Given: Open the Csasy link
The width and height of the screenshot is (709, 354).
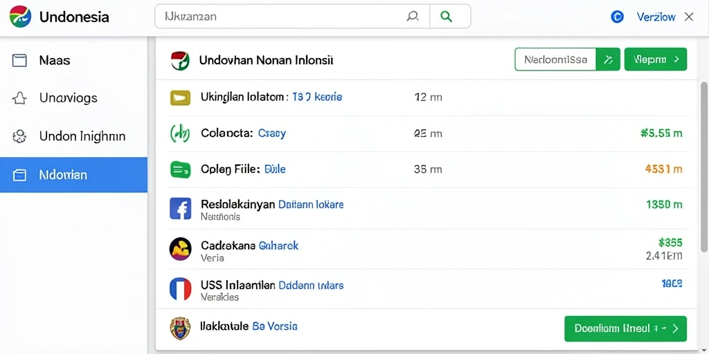Looking at the screenshot, I should pyautogui.click(x=271, y=133).
